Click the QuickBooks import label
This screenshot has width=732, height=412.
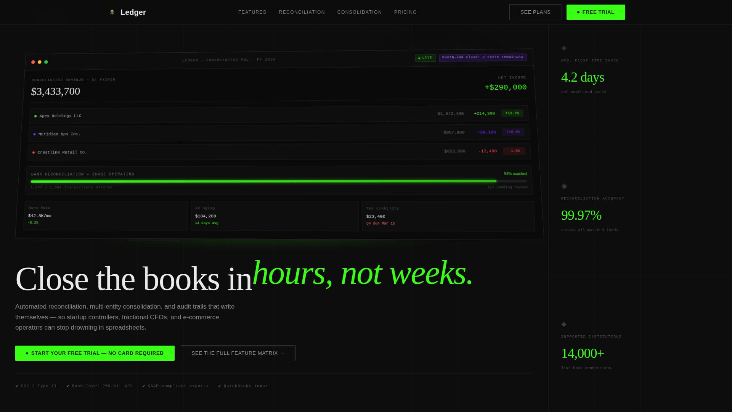tap(247, 386)
